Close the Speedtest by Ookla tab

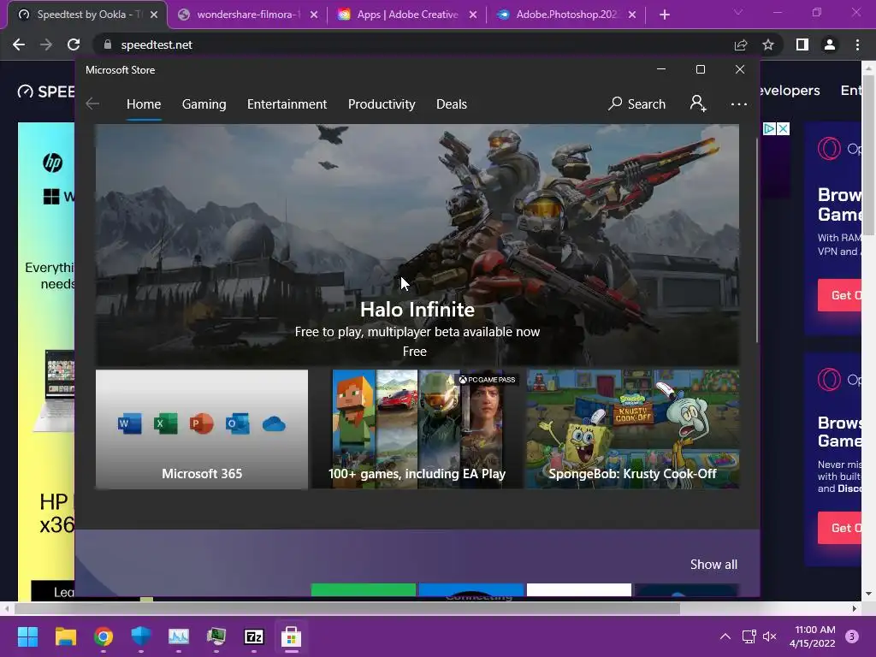tap(154, 15)
